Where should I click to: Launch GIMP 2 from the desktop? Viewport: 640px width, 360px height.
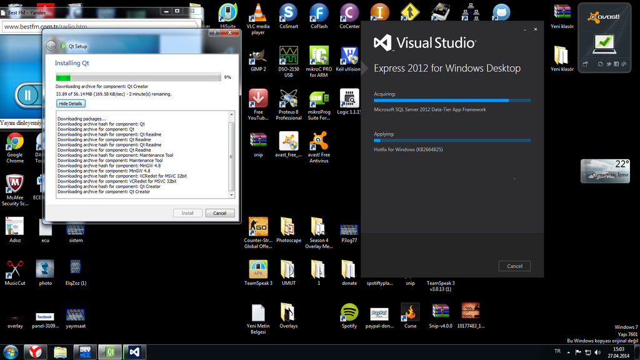258,60
